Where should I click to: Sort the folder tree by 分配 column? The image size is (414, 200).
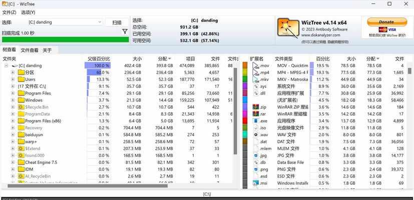click(x=164, y=58)
